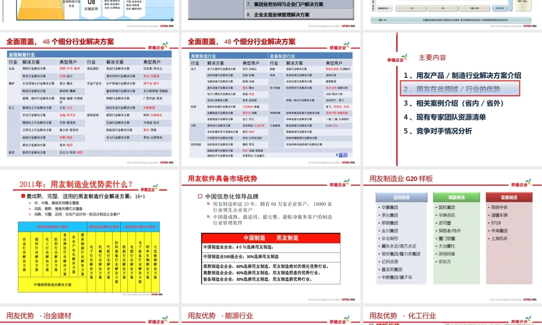Viewport: 542px width, 325px height.
Task: Click the blue 流程制造 column header in G20 slide
Action: coord(401,197)
